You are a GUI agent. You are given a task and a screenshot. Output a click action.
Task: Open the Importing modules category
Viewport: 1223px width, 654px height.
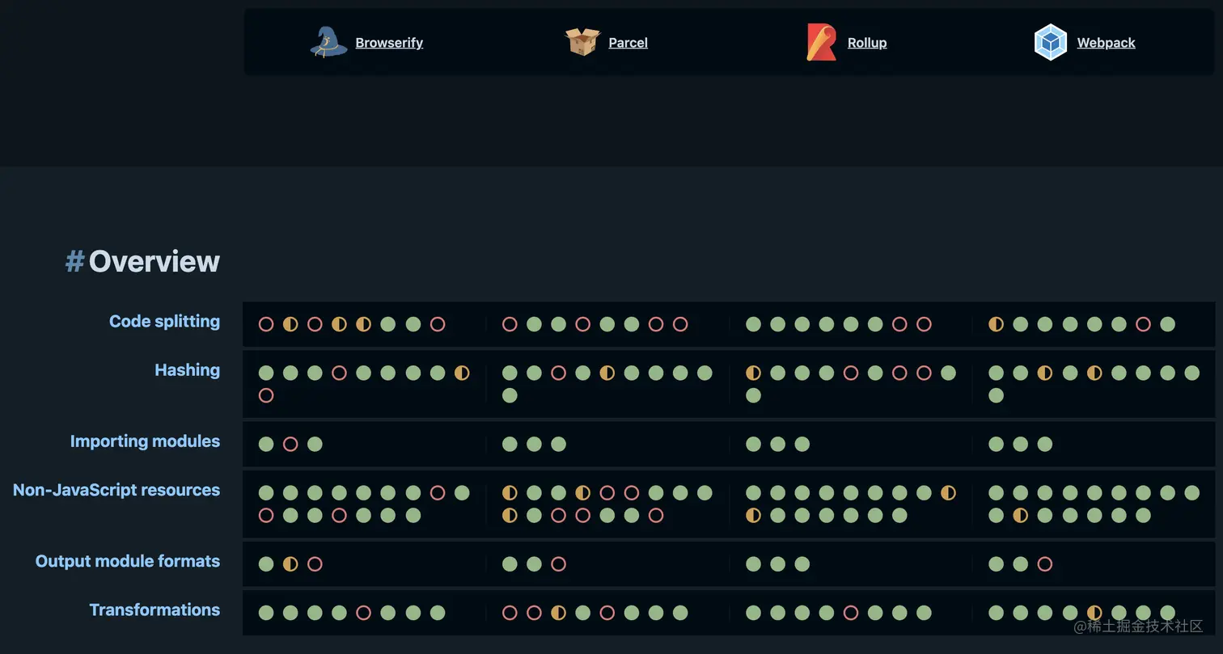coord(145,441)
